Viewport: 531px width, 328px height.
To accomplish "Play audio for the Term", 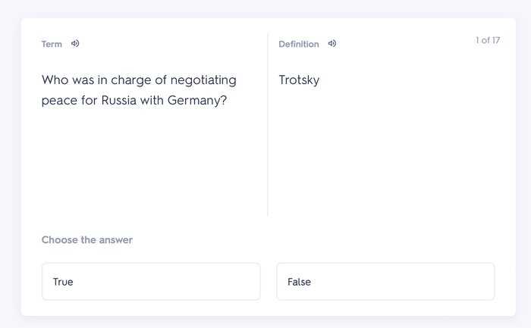I will [x=75, y=44].
